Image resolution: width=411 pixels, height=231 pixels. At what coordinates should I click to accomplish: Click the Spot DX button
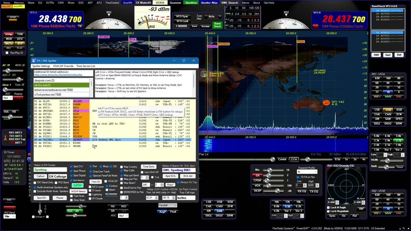tap(41, 198)
